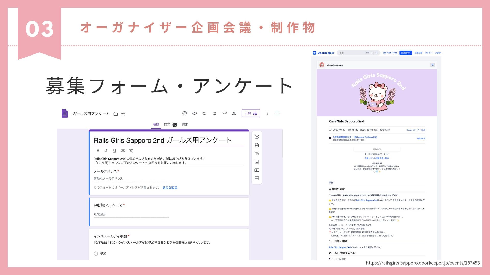Add an image using the sidebar image icon
This screenshot has width=490, height=275.
257,162
